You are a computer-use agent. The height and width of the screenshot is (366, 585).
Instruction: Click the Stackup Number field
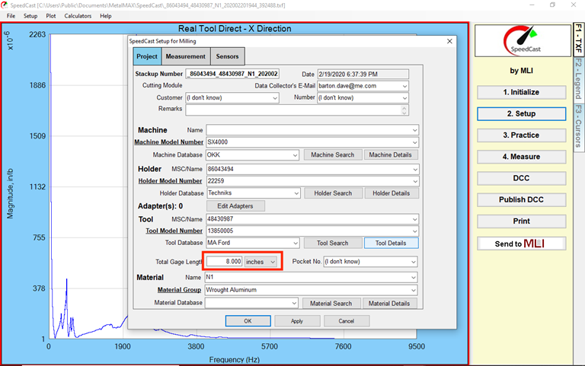click(232, 74)
